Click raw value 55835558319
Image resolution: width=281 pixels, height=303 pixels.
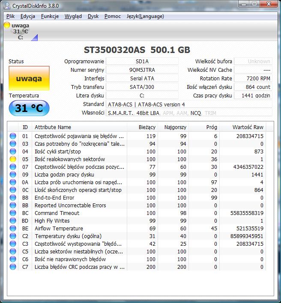[247, 213]
